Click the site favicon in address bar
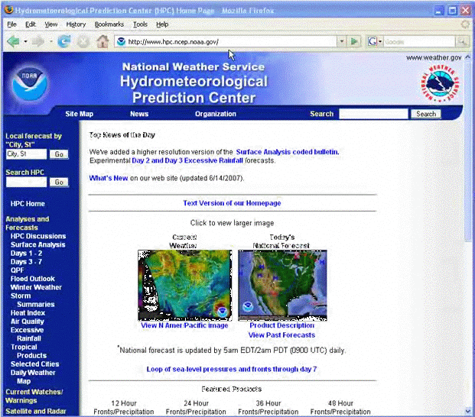The width and height of the screenshot is (475, 417). pyautogui.click(x=121, y=41)
